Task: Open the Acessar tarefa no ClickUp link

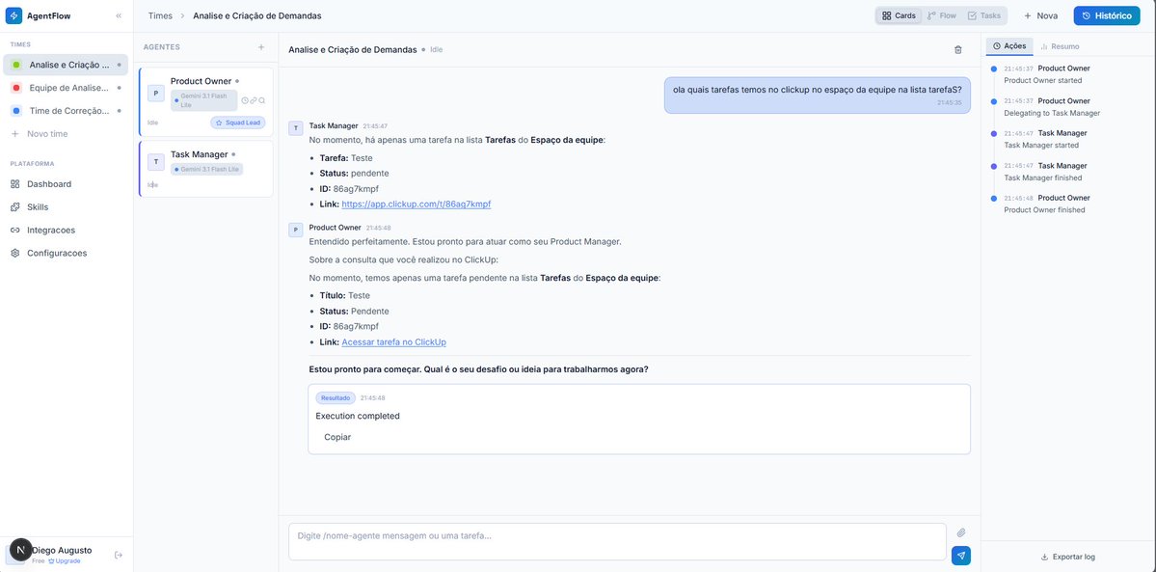Action: tap(393, 342)
